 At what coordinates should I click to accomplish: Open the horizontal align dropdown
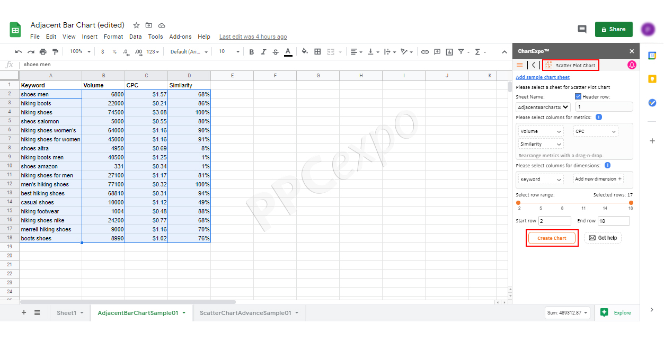(357, 52)
